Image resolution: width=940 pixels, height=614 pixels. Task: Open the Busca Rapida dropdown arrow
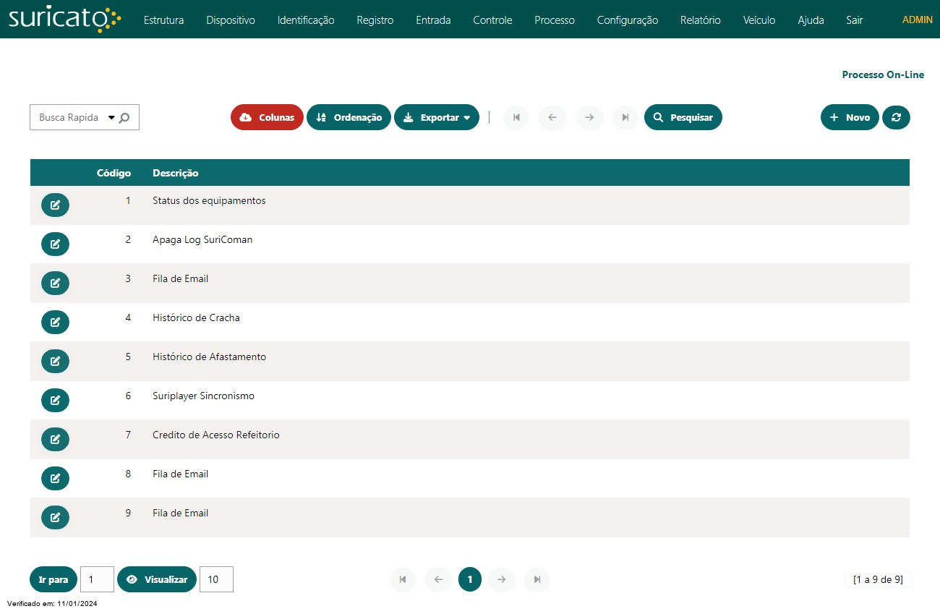[111, 117]
